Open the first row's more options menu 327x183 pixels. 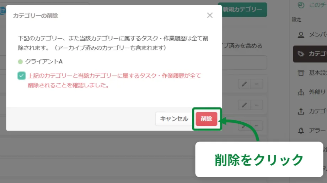pyautogui.click(x=257, y=84)
